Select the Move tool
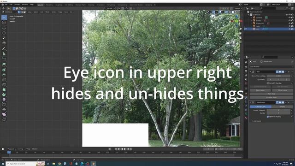This screenshot has width=295, height=166. point(4,28)
